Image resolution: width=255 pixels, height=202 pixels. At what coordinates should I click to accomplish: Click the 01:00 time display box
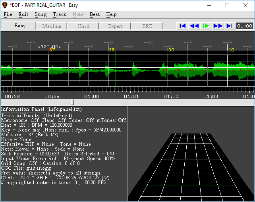click(x=244, y=26)
